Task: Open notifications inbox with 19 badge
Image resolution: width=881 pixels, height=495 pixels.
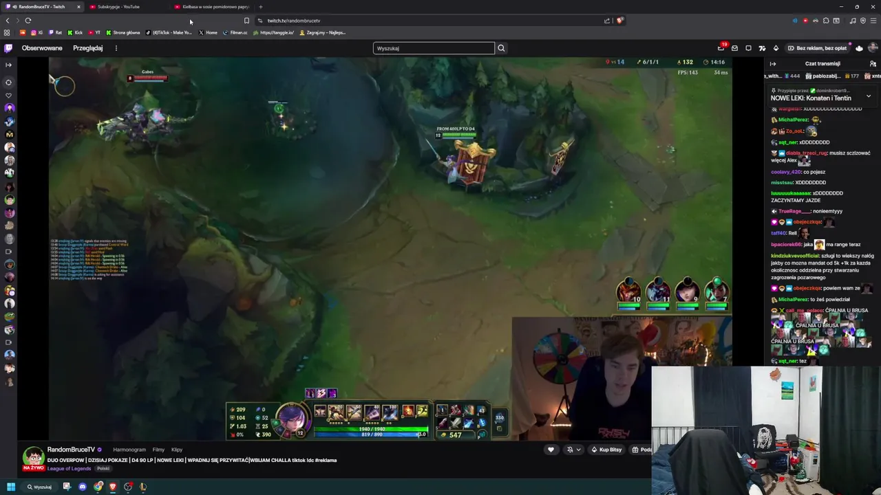Action: coord(721,48)
